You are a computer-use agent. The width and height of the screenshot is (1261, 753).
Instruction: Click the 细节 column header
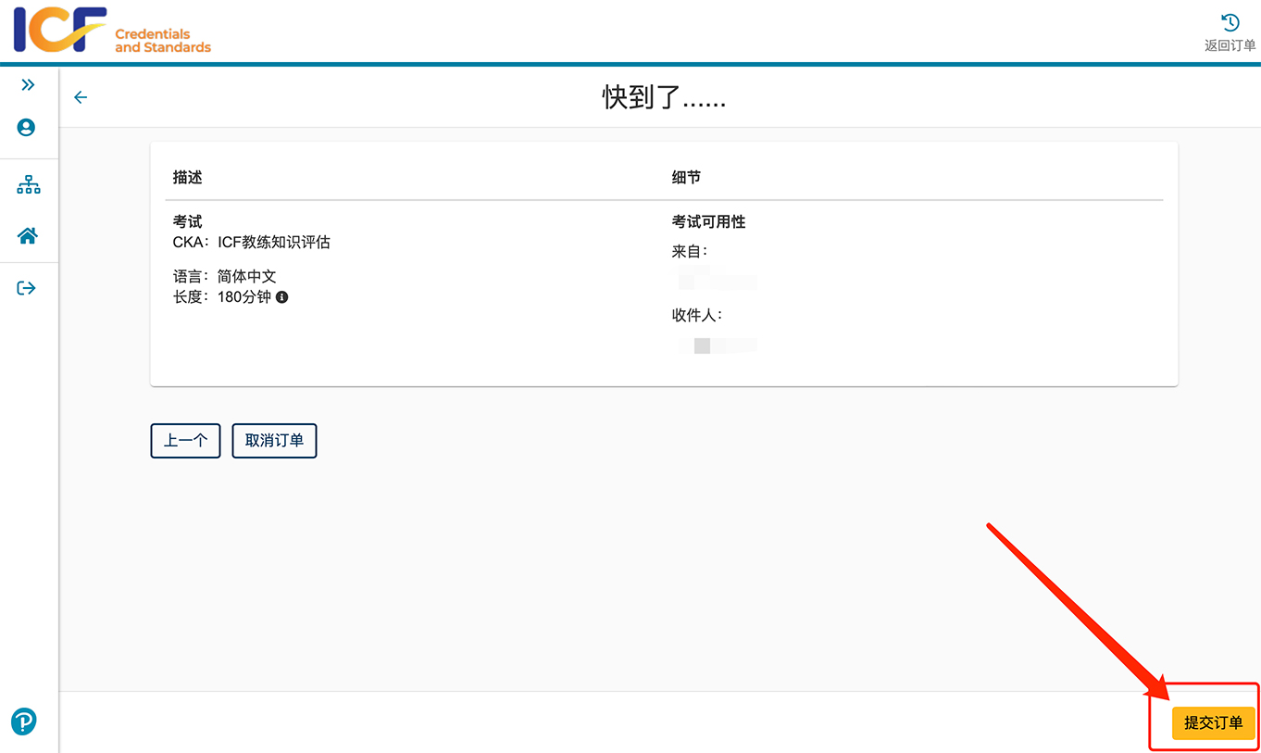point(686,177)
